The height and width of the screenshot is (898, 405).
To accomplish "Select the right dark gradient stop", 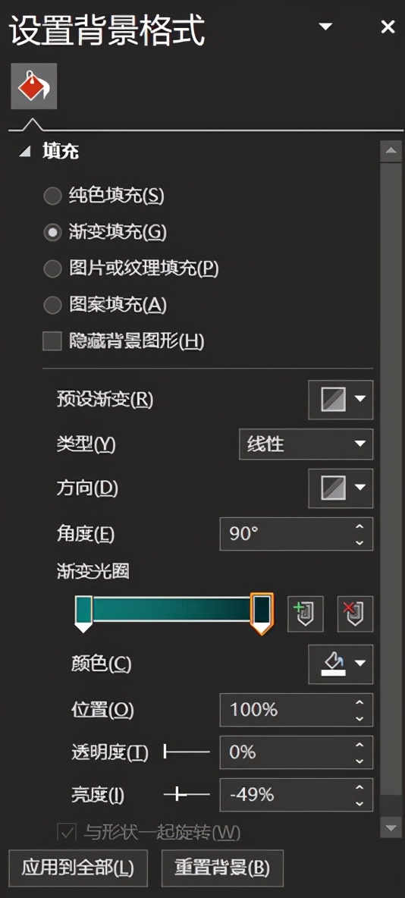I will (262, 614).
